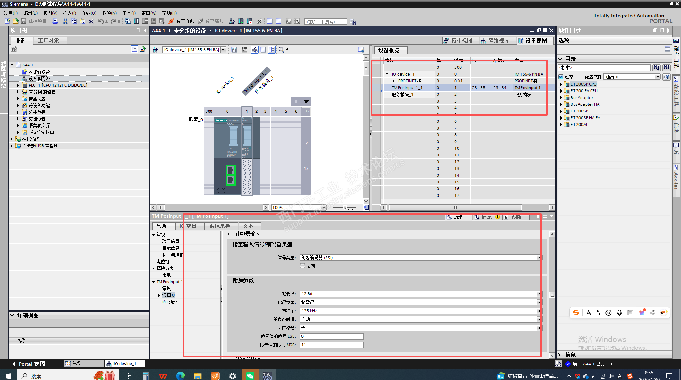Open the 配置文件 <全部> dropdown
The image size is (681, 380).
(x=658, y=77)
